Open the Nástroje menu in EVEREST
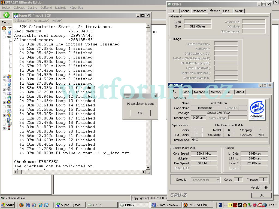This screenshot has width=279, height=209. click(60, 8)
